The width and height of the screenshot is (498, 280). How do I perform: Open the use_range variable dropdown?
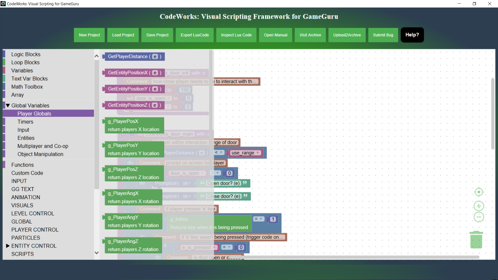(258, 153)
